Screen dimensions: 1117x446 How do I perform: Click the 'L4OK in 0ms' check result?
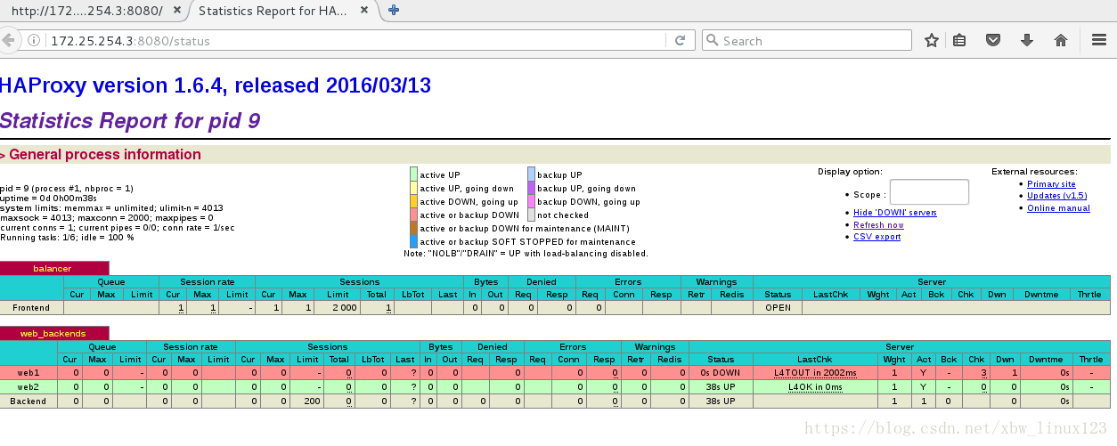815,387
